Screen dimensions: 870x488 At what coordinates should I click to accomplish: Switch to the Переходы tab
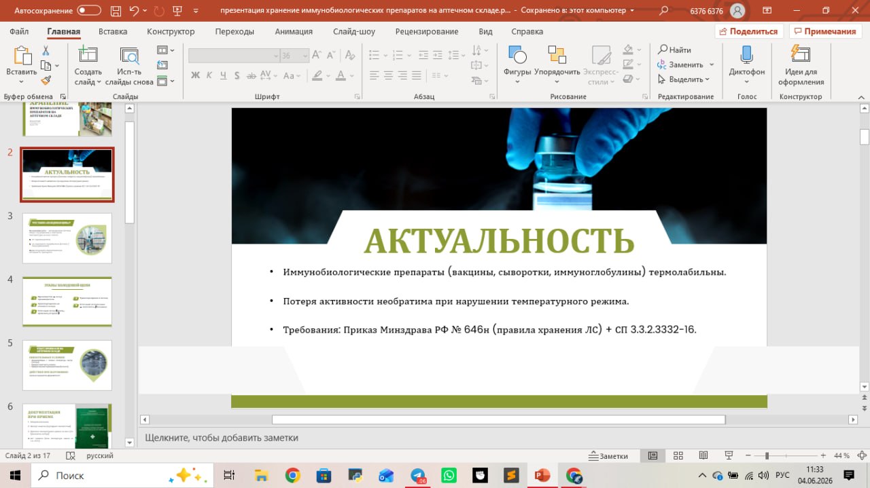coord(234,31)
